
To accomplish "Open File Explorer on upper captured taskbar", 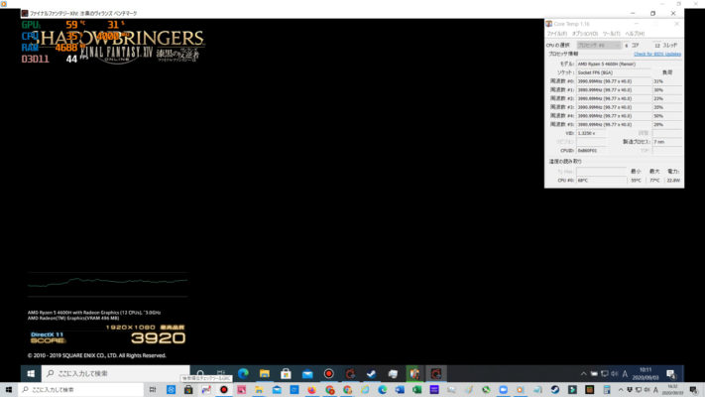I will click(265, 373).
